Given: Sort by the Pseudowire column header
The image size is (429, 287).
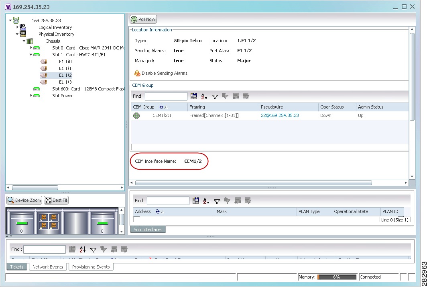Looking at the screenshot, I should pos(289,107).
